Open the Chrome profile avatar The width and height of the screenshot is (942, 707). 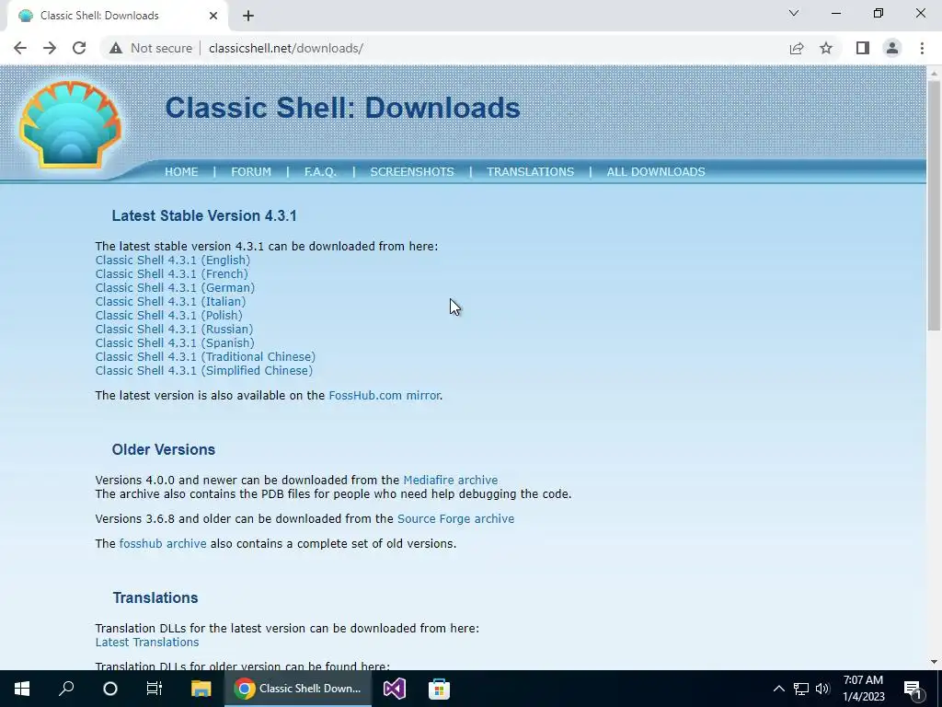pyautogui.click(x=892, y=48)
